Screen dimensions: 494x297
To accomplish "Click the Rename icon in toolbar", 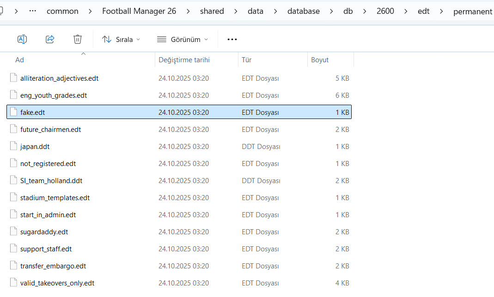I will tap(22, 39).
